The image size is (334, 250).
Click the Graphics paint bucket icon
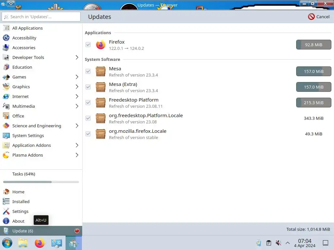[x=6, y=87]
